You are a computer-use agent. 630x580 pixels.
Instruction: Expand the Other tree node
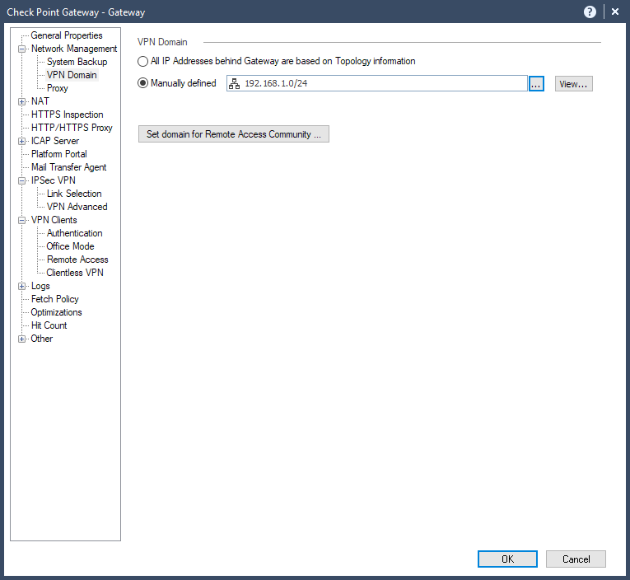point(22,339)
